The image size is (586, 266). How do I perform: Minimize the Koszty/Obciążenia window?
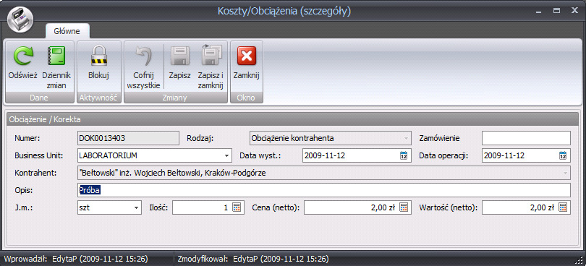tap(538, 12)
